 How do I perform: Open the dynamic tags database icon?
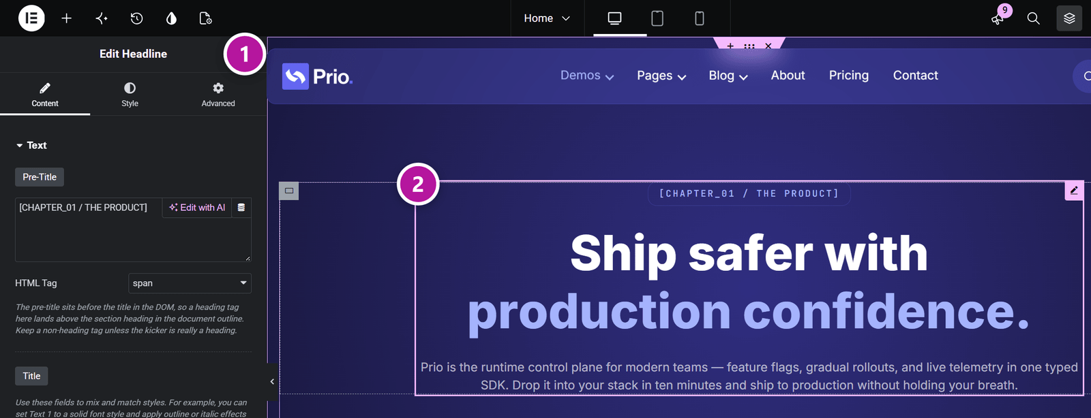(241, 208)
